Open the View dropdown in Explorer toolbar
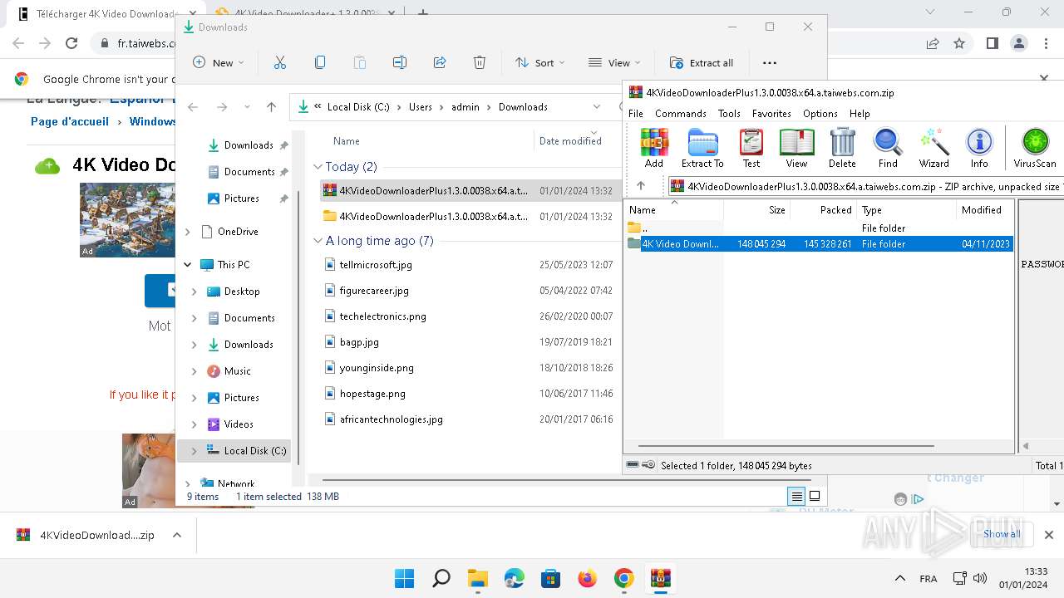 click(x=613, y=62)
